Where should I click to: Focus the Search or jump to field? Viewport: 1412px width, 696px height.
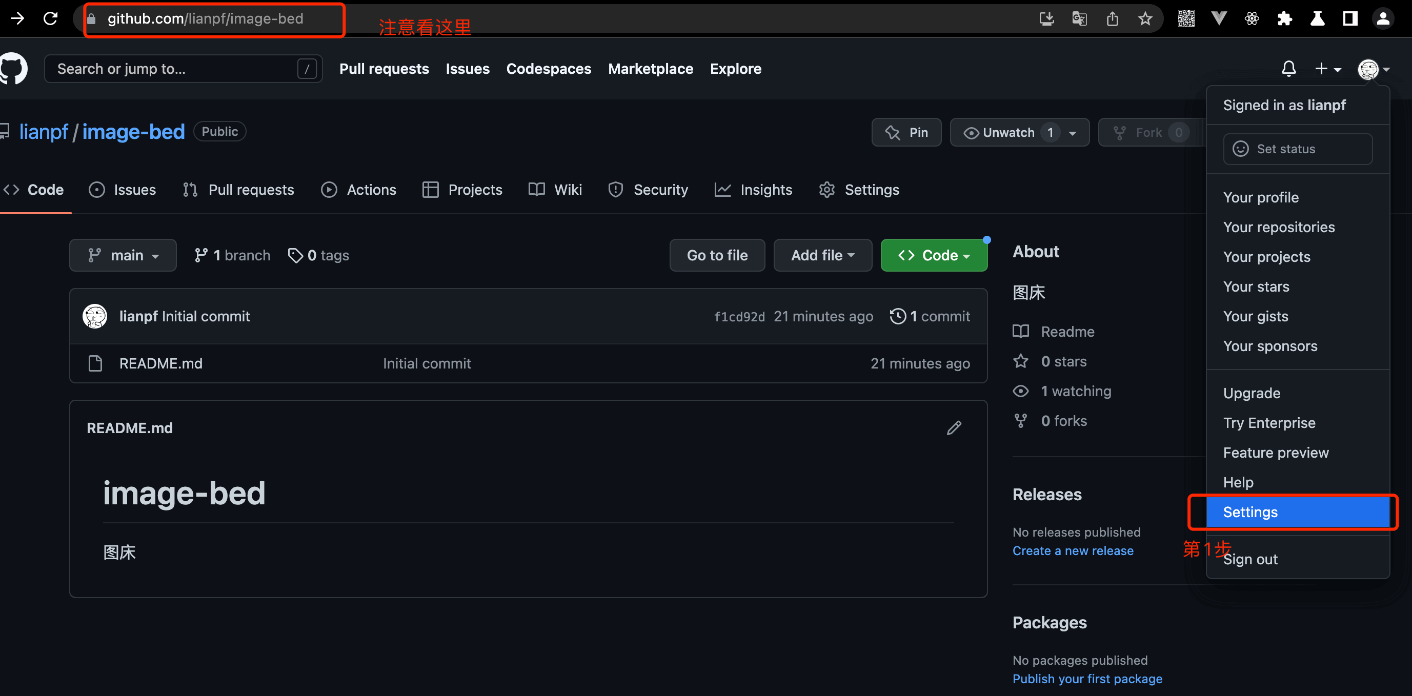[x=183, y=69]
